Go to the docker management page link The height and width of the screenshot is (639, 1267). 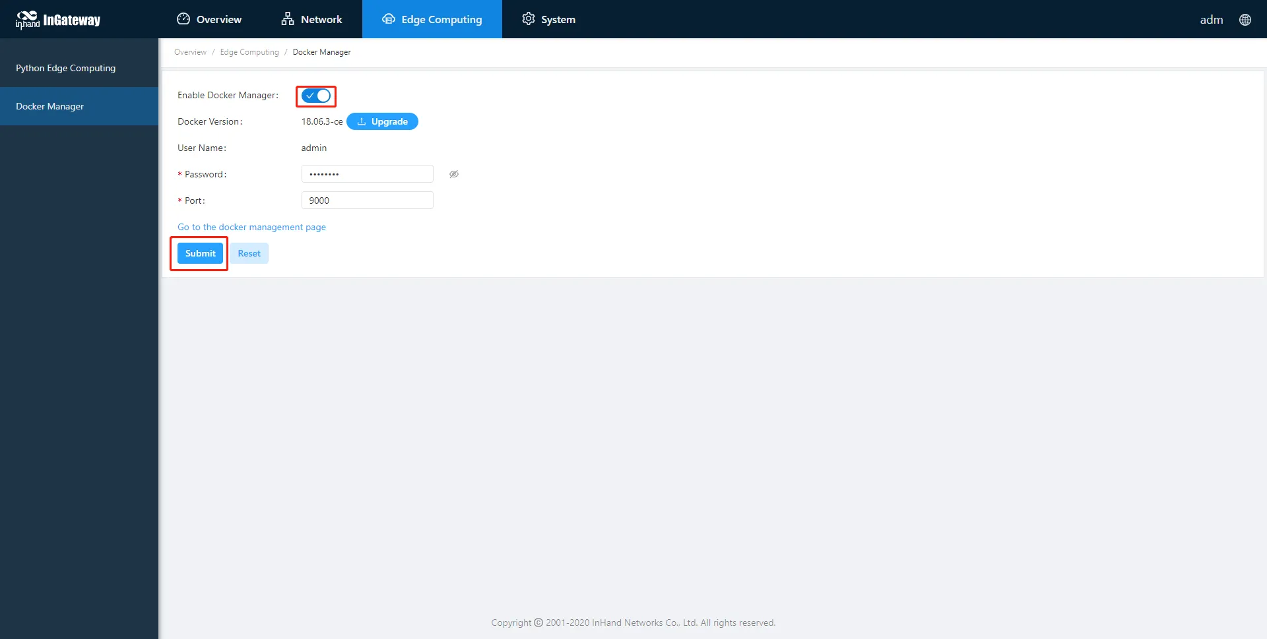pos(251,227)
